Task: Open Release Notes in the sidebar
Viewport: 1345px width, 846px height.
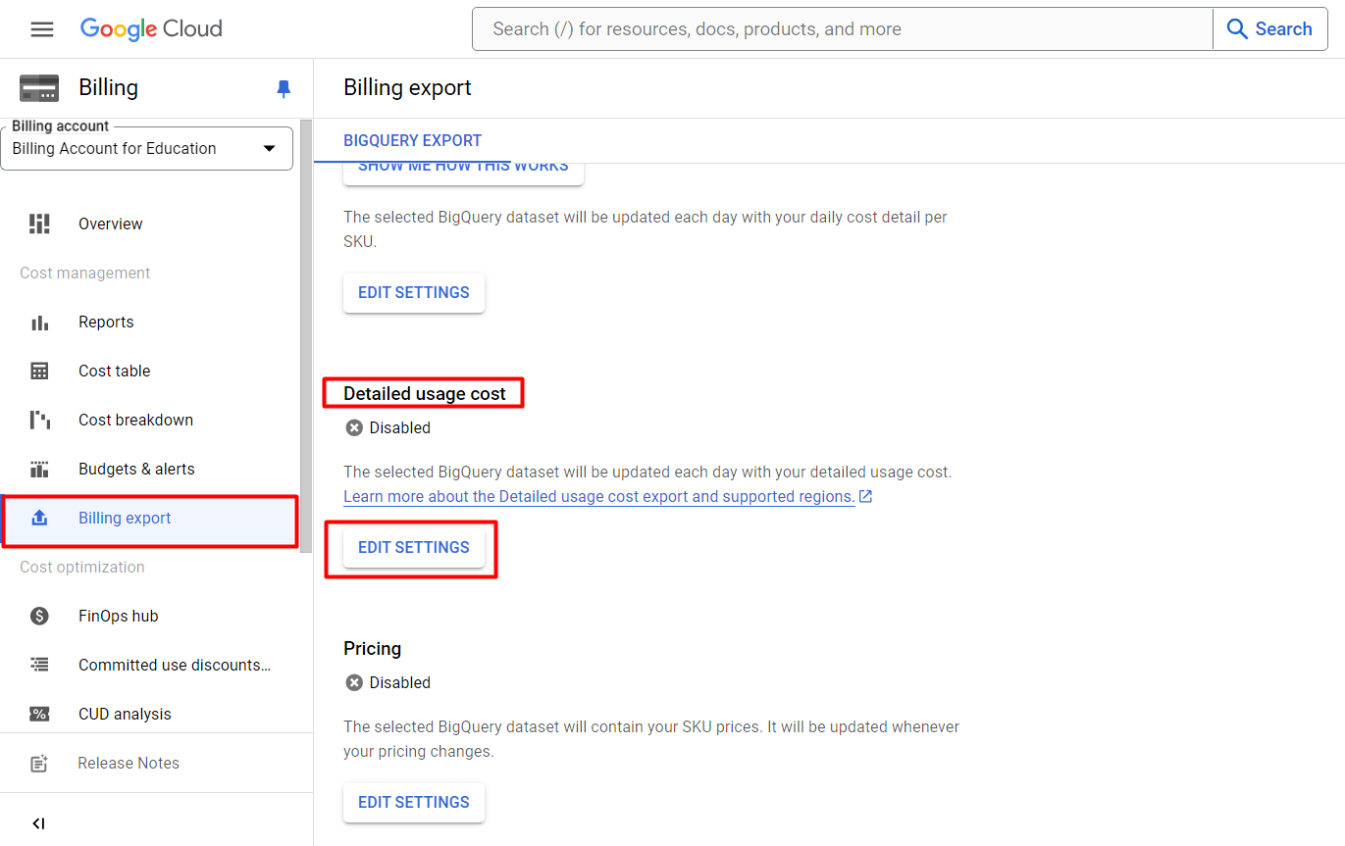Action: tap(129, 763)
